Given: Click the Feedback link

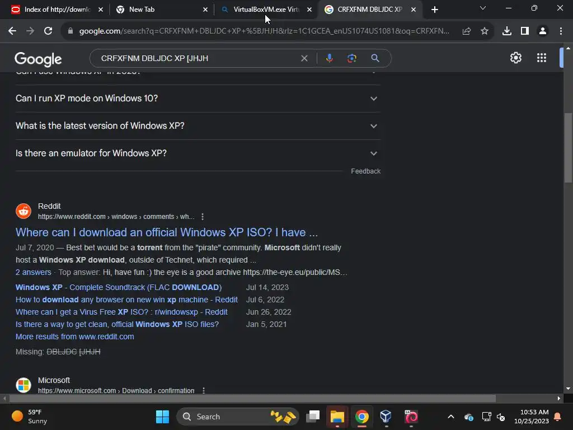Looking at the screenshot, I should (x=365, y=171).
